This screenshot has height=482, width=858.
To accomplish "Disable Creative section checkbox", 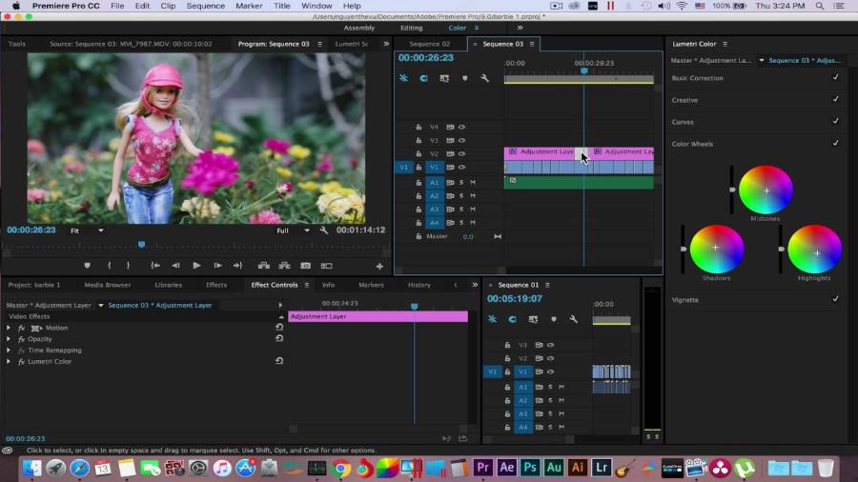I will pyautogui.click(x=835, y=99).
